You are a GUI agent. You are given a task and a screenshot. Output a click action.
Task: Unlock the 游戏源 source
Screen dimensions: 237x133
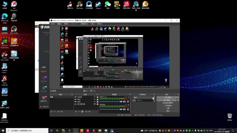(x=97, y=97)
